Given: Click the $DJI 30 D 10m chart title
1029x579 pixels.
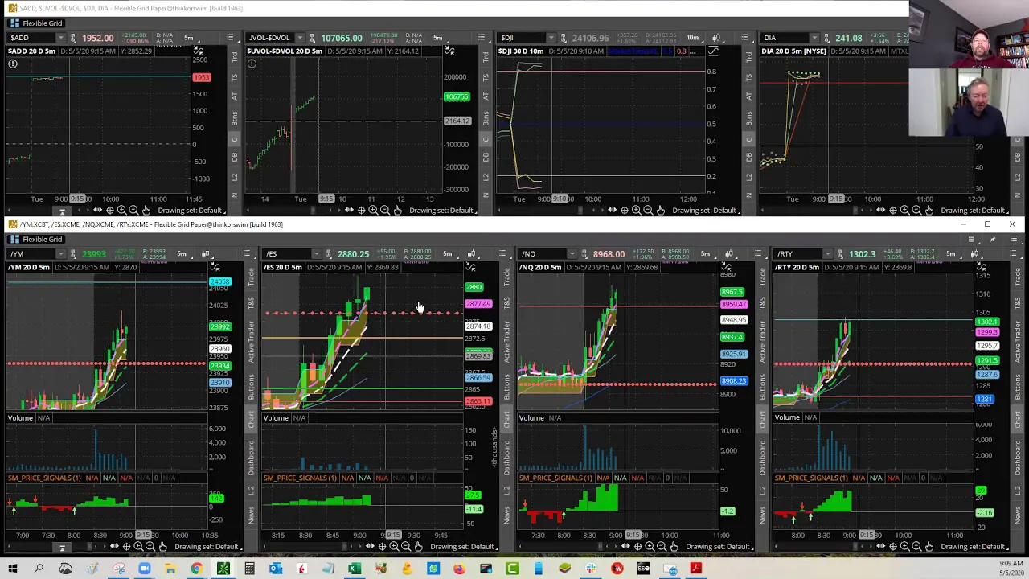Looking at the screenshot, I should (x=522, y=51).
